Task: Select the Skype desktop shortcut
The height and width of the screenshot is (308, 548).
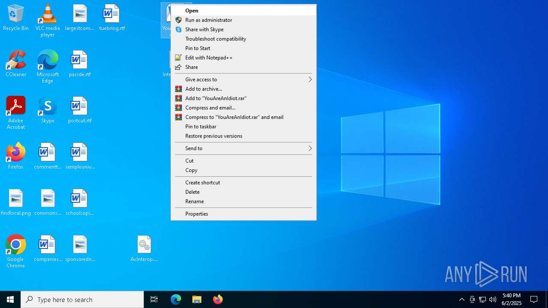Action: 48,110
